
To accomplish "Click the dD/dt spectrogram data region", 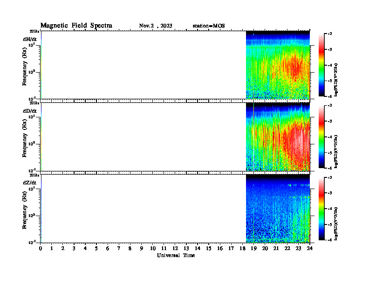I will [278, 136].
